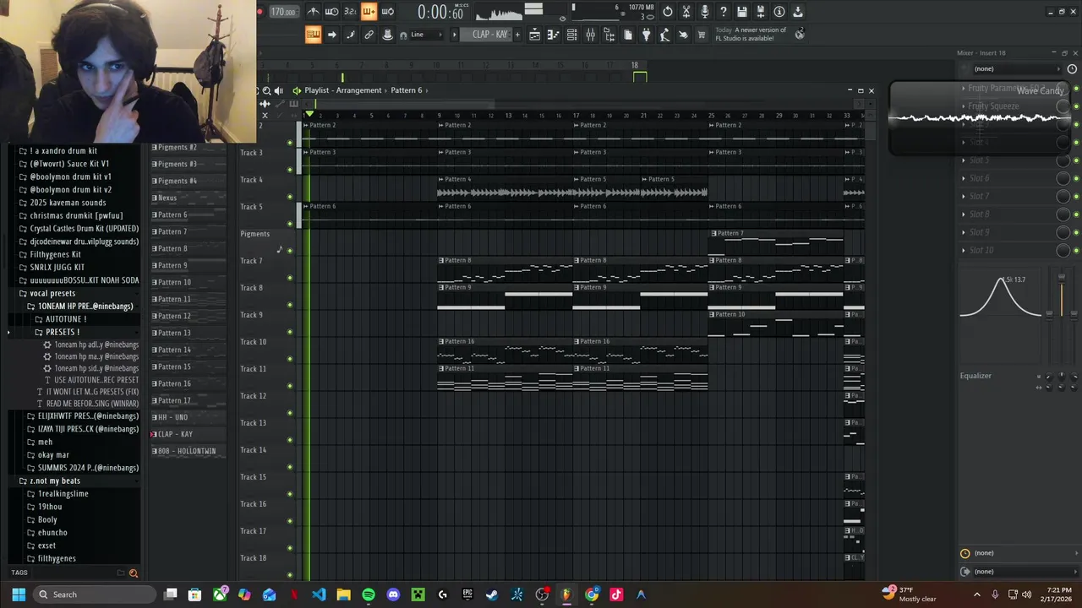Toggle the loop recording button

pyautogui.click(x=387, y=12)
